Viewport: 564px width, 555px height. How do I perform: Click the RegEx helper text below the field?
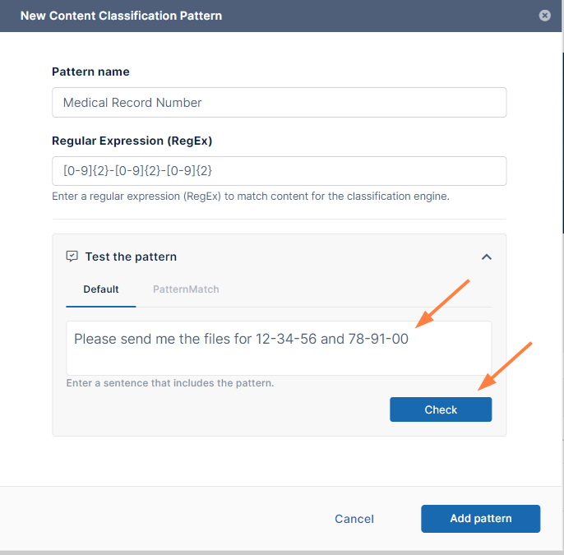pos(250,197)
